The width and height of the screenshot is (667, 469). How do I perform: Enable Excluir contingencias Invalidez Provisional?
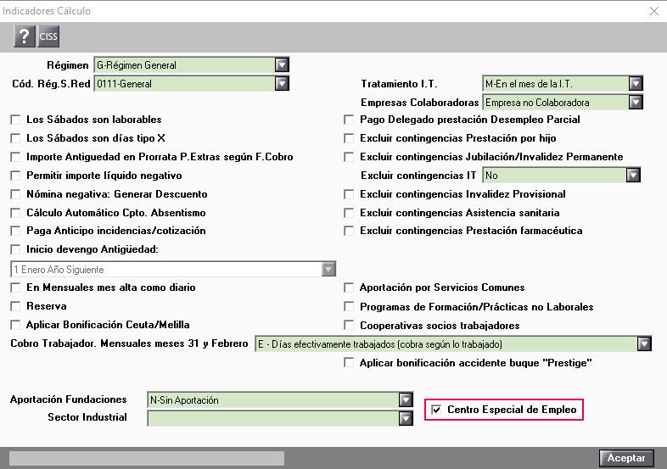349,194
